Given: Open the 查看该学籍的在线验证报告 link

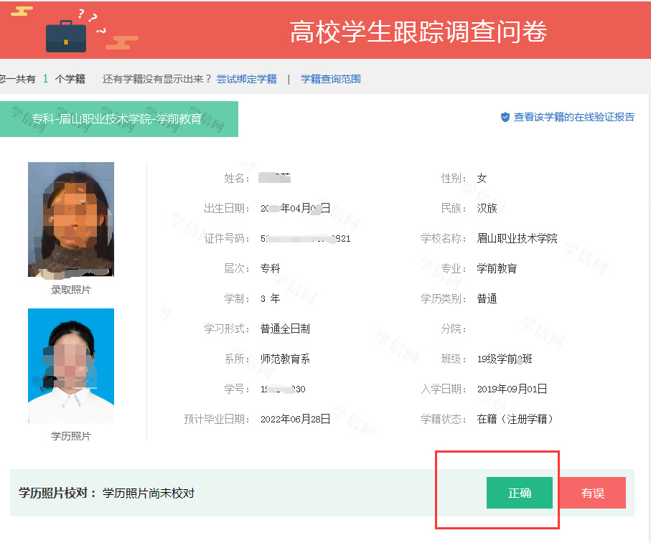Looking at the screenshot, I should point(573,117).
